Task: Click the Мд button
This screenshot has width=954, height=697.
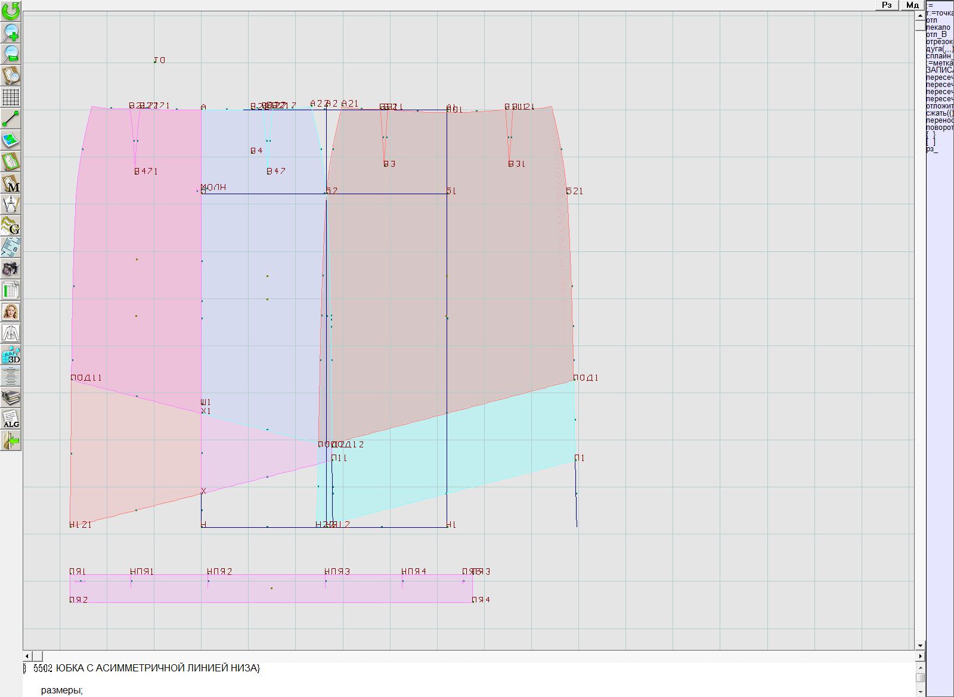Action: coord(912,5)
